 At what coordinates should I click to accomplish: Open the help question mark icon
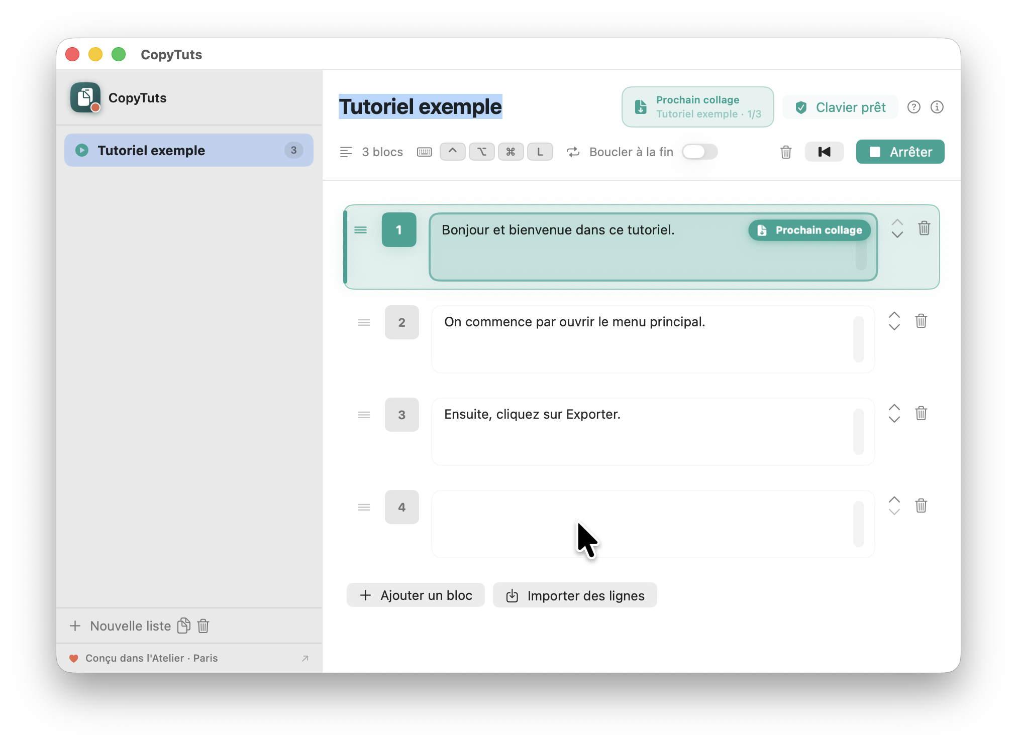(913, 107)
